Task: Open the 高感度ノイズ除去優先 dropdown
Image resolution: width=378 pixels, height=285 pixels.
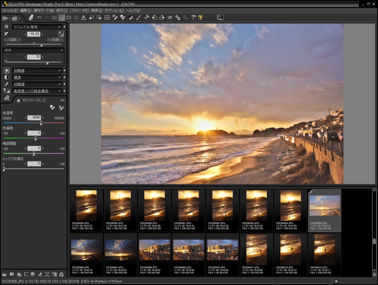Action: point(37,91)
